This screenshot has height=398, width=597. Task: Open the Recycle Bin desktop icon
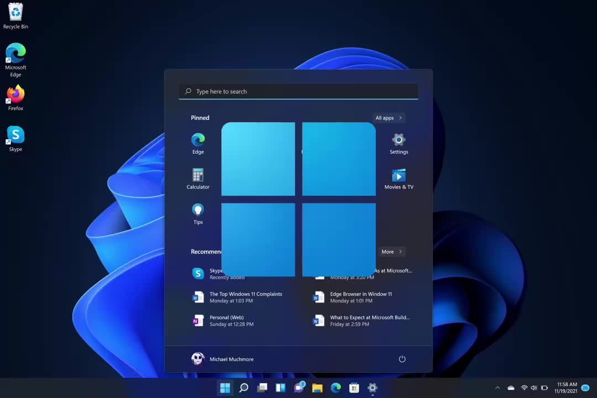(x=15, y=15)
